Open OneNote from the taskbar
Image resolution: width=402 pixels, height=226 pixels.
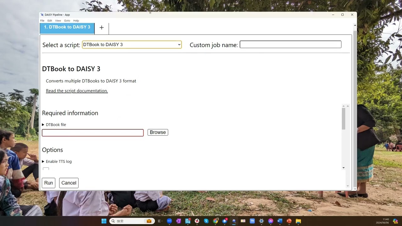(x=179, y=221)
